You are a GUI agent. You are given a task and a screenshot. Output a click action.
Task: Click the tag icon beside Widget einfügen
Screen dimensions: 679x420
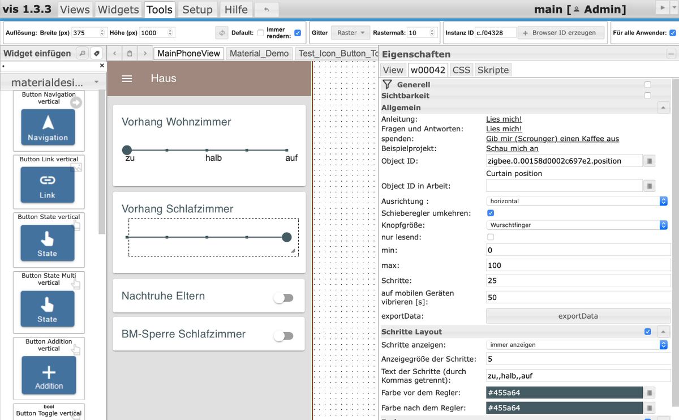tap(97, 53)
